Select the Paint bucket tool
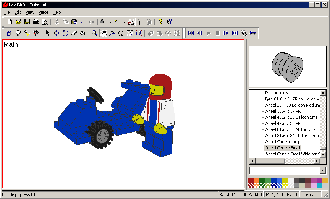 tap(82, 33)
